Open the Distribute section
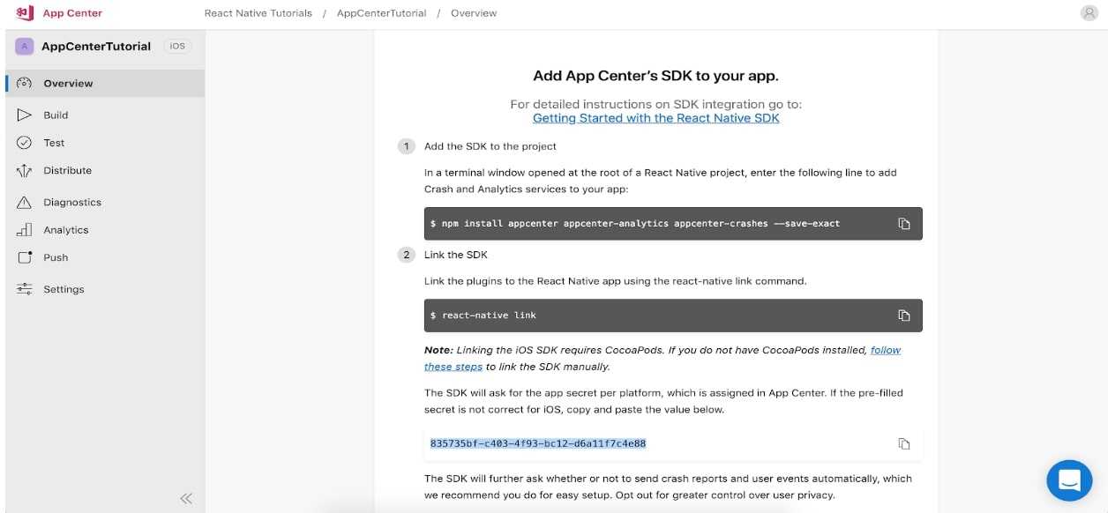This screenshot has width=1115, height=513. (105, 171)
